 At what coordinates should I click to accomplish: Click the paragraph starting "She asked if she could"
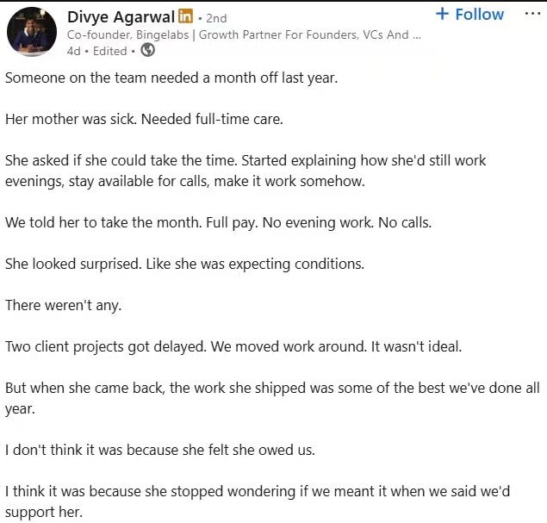click(x=245, y=171)
